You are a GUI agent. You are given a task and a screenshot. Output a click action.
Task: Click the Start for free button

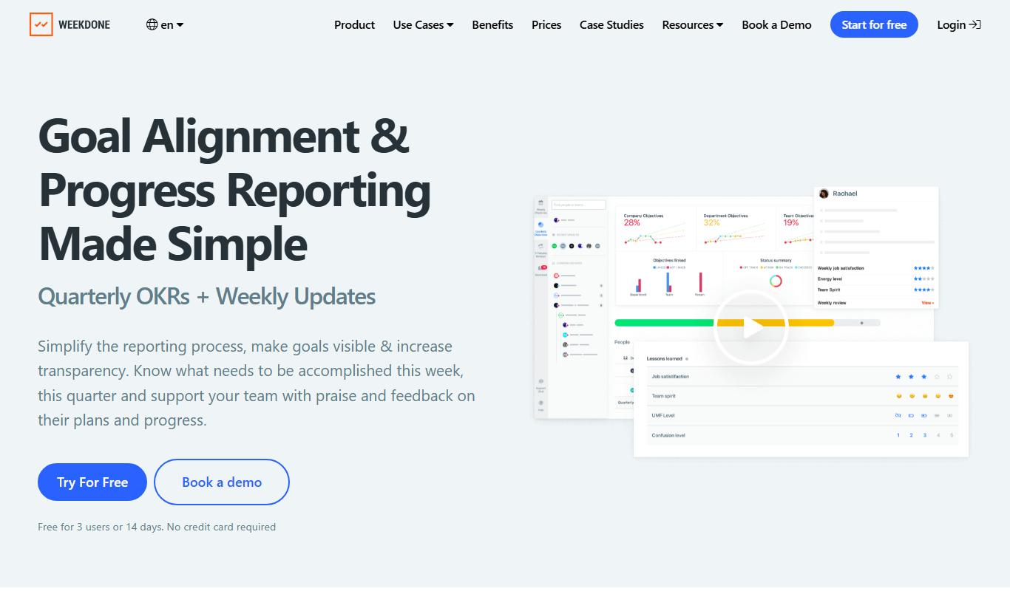874,24
